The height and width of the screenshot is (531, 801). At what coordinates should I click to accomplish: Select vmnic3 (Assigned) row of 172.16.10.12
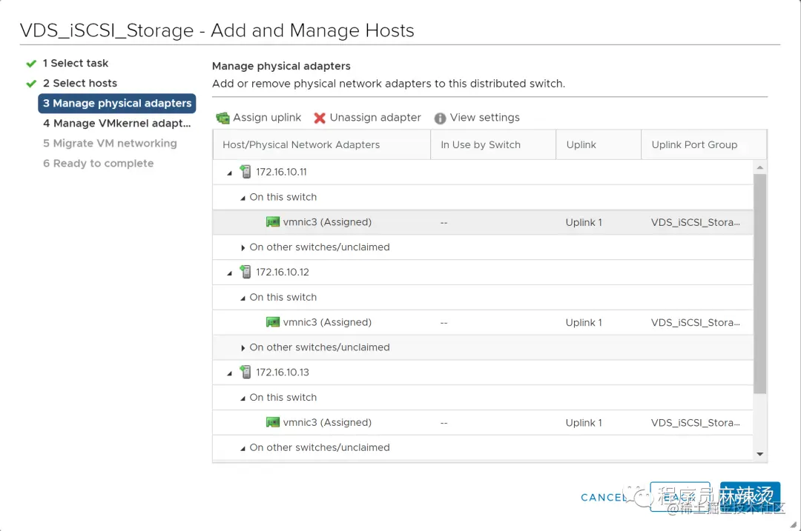[x=483, y=322]
